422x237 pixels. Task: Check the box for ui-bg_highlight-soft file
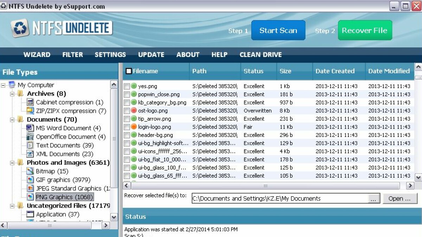[127, 143]
